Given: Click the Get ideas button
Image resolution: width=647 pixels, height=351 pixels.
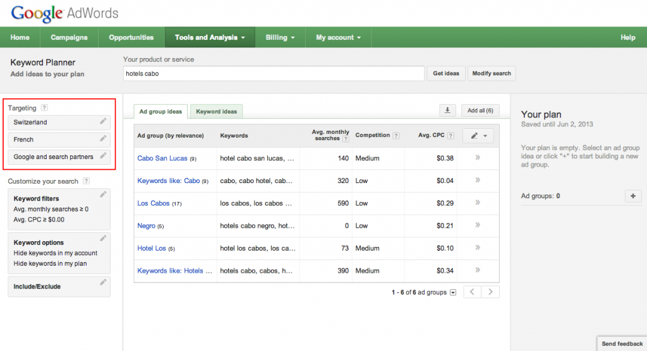Looking at the screenshot, I should coord(446,73).
